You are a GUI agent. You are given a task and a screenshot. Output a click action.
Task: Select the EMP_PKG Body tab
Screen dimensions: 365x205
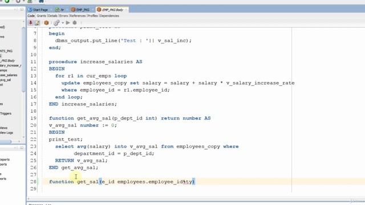[x=110, y=10]
